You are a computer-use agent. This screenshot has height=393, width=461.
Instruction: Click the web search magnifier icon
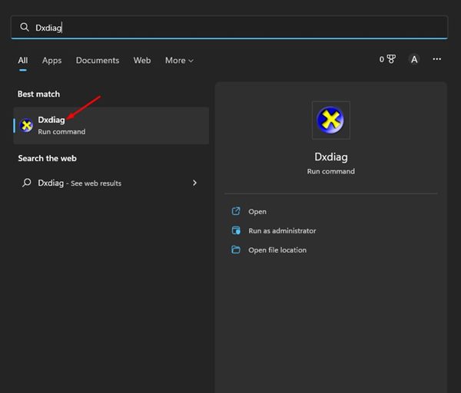27,183
